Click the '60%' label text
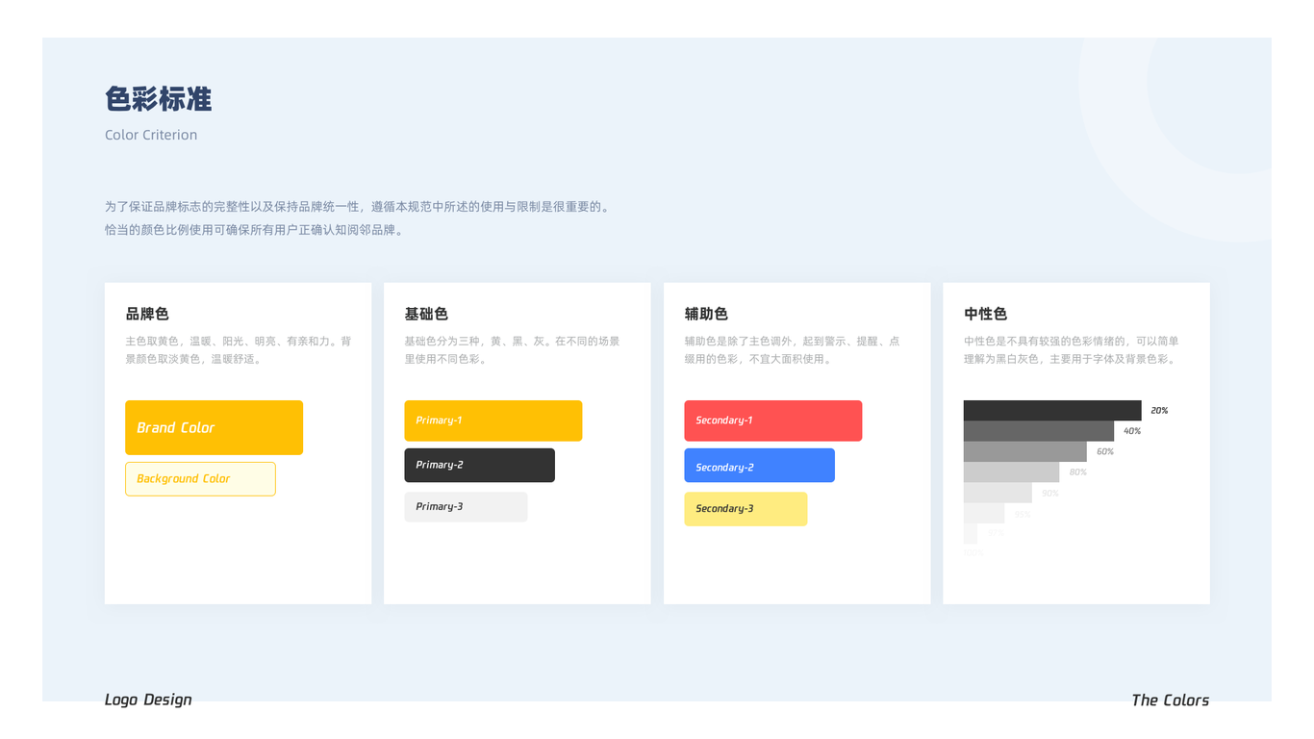Image resolution: width=1314 pixels, height=739 pixels. tap(1105, 452)
